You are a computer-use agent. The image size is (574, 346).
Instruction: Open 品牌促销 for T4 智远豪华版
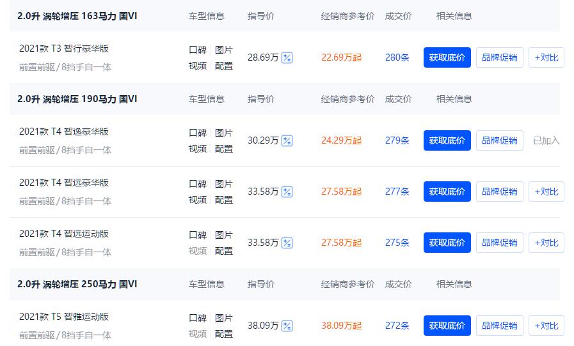[x=499, y=192]
